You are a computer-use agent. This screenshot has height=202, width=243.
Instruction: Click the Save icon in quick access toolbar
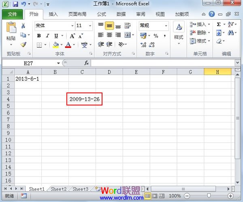point(15,4)
